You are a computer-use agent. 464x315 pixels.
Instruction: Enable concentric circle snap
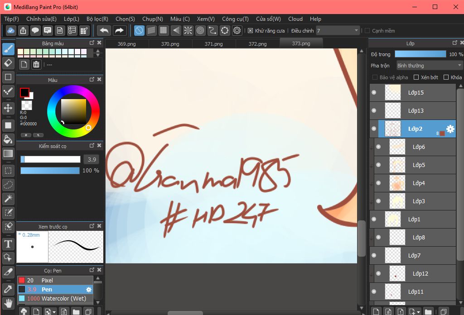[200, 30]
